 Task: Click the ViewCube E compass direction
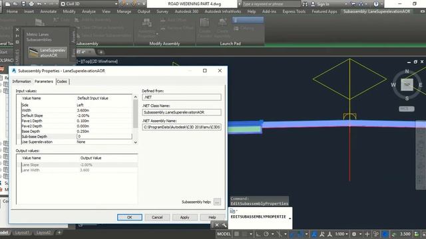tap(420, 85)
